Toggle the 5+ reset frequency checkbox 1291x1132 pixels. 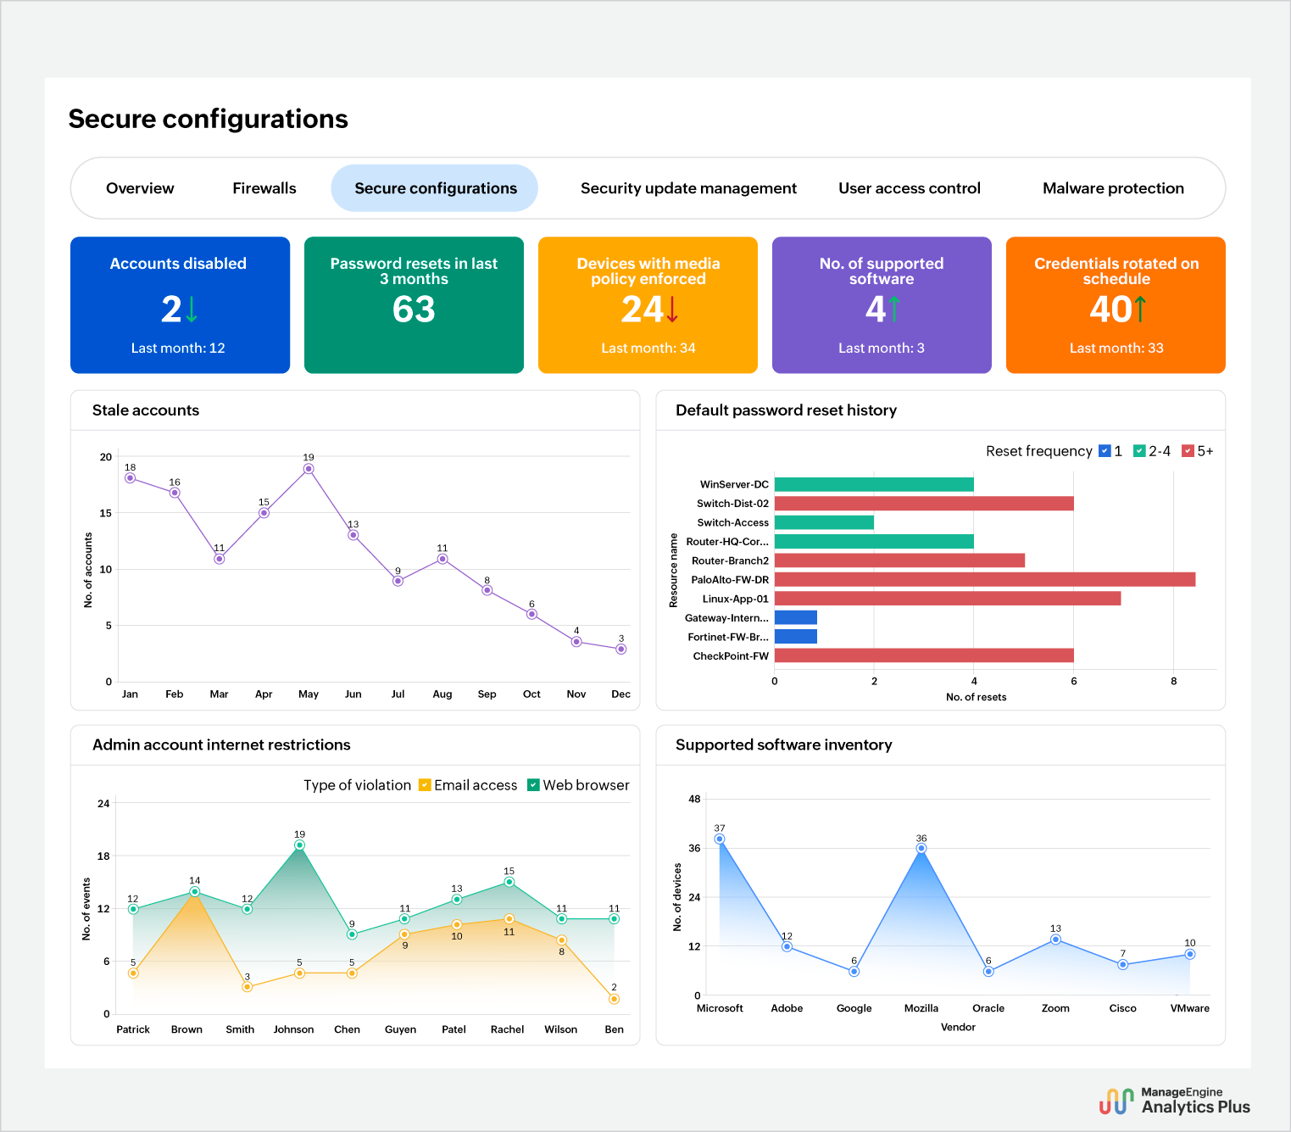(x=1188, y=451)
